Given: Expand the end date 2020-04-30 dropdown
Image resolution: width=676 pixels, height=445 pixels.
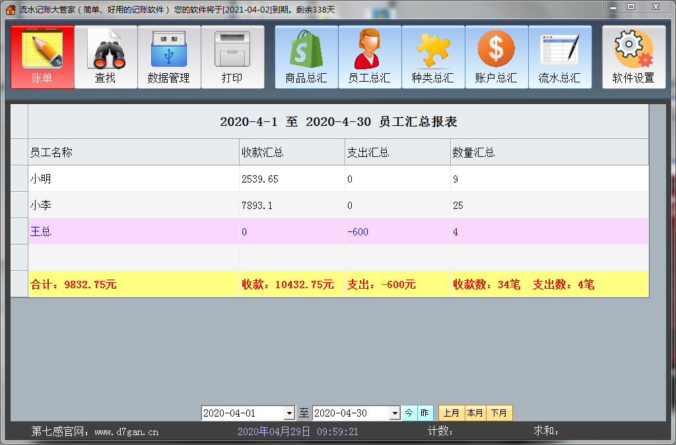Looking at the screenshot, I should click(x=393, y=413).
